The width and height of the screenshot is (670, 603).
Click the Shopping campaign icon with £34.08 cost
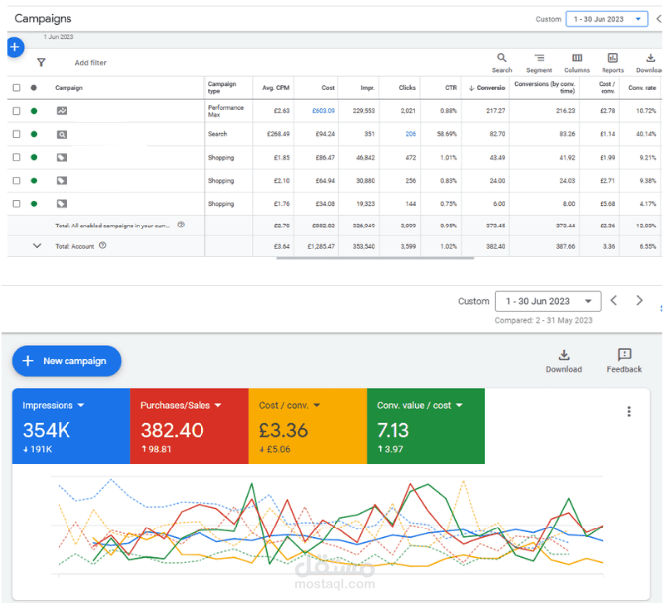[x=62, y=203]
